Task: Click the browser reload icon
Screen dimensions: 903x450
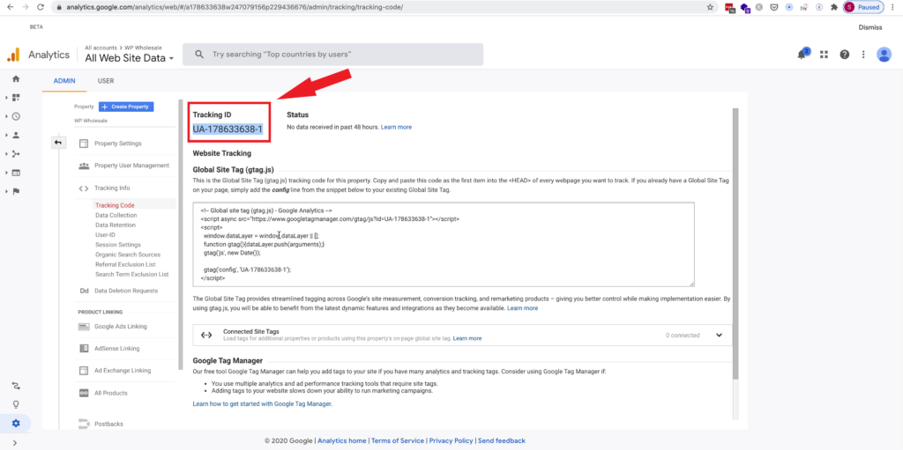Action: pos(41,7)
